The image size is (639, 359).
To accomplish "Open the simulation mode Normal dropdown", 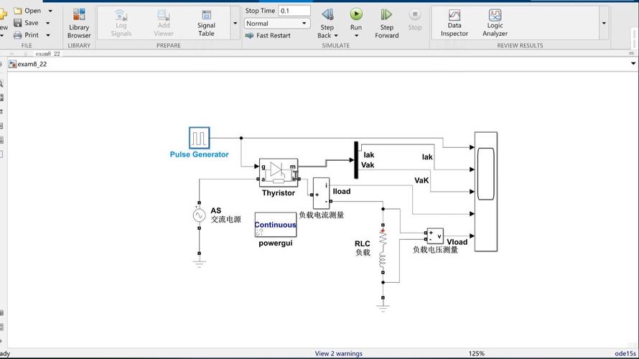I will click(x=277, y=24).
